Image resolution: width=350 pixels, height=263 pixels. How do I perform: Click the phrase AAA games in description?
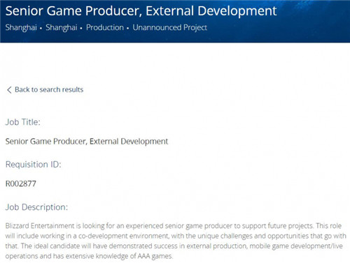click(155, 256)
